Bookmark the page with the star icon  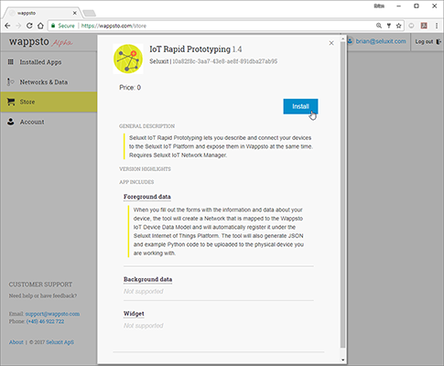[398, 26]
